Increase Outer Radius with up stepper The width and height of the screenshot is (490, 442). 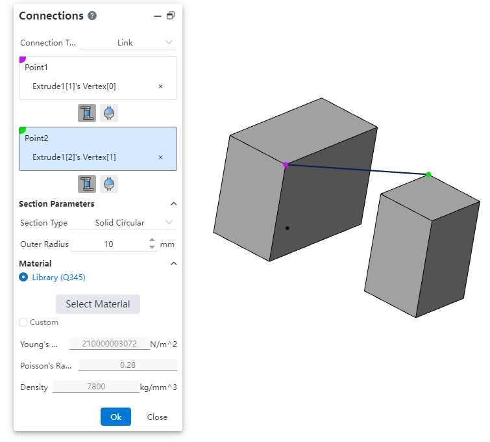[x=152, y=240]
